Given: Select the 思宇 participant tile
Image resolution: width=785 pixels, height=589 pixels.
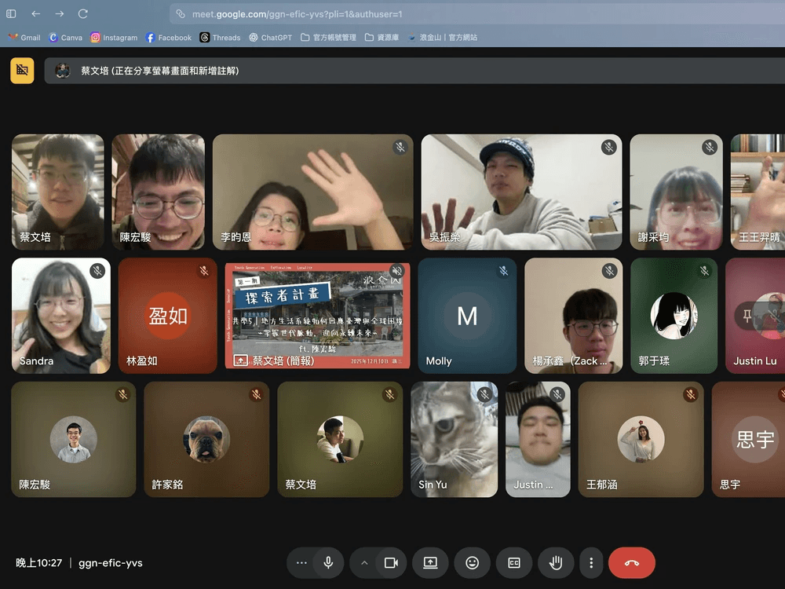Looking at the screenshot, I should click(748, 439).
